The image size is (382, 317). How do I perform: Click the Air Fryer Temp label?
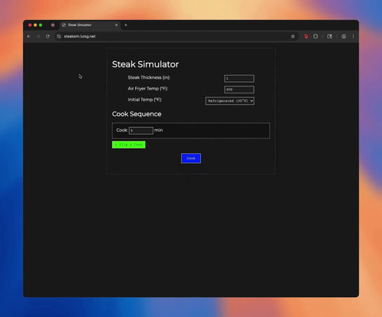pyautogui.click(x=147, y=89)
